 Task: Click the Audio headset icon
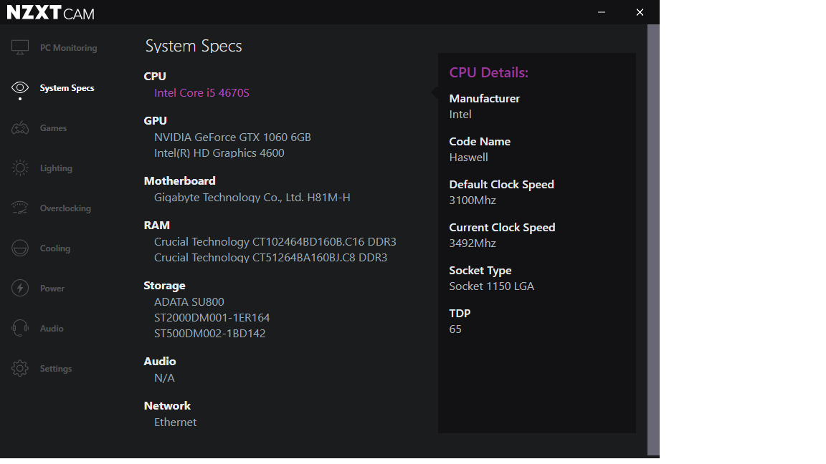pyautogui.click(x=20, y=328)
